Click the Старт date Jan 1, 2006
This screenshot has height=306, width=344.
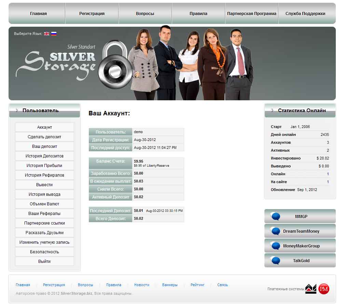click(x=300, y=127)
